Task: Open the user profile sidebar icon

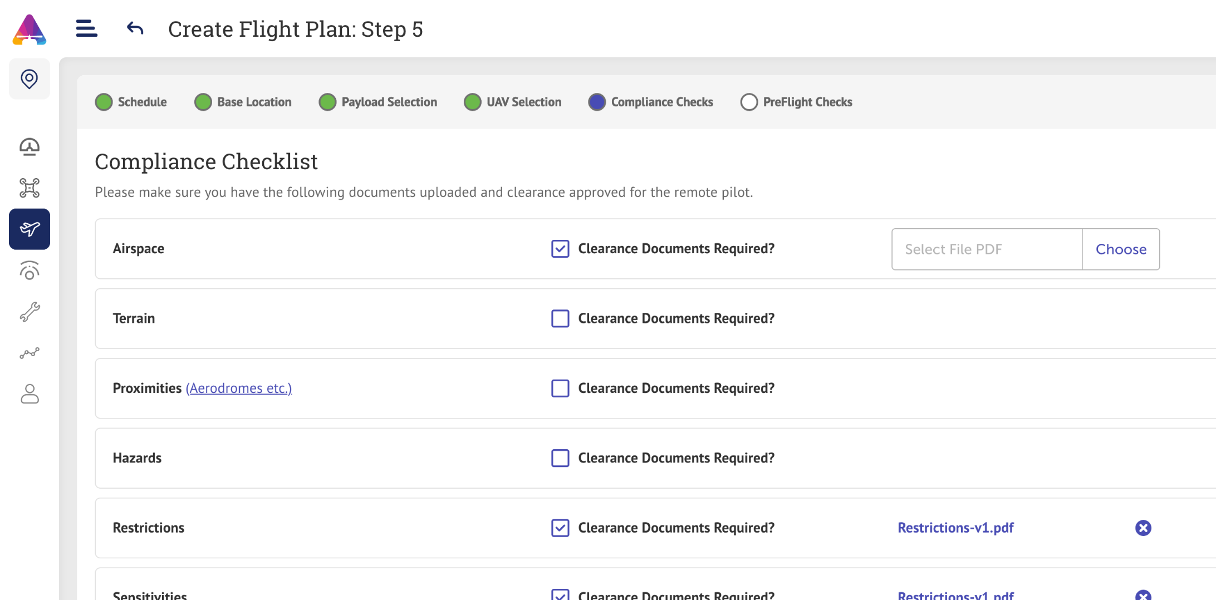Action: 30,394
